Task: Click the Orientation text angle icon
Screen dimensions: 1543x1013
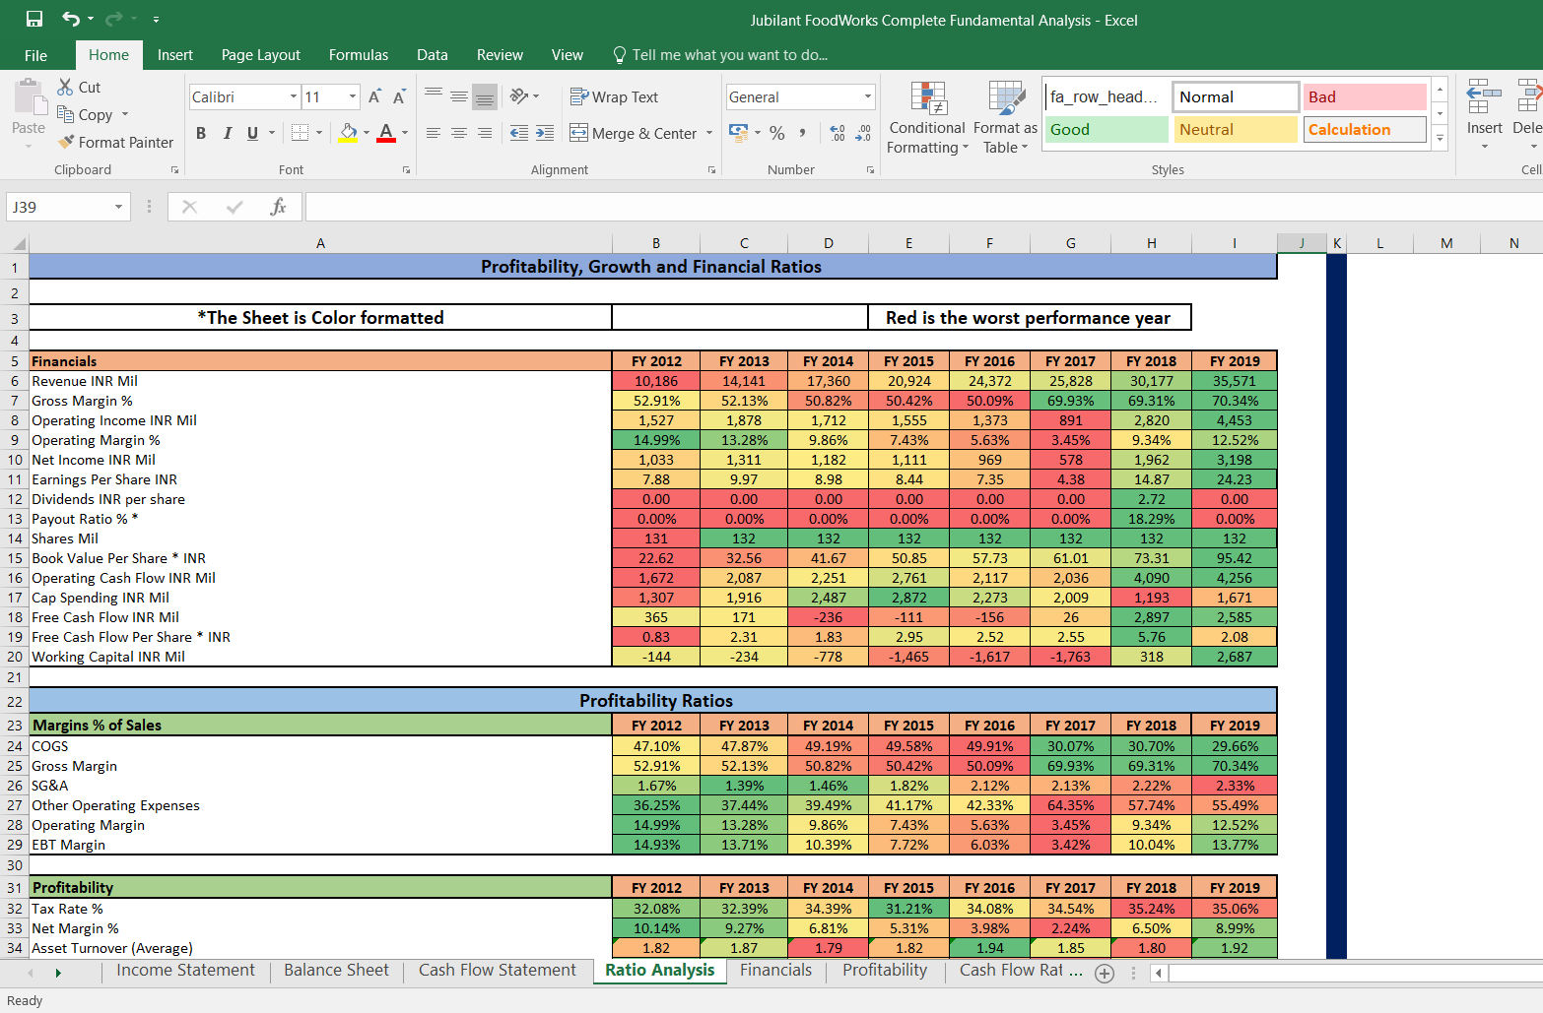Action: [518, 96]
